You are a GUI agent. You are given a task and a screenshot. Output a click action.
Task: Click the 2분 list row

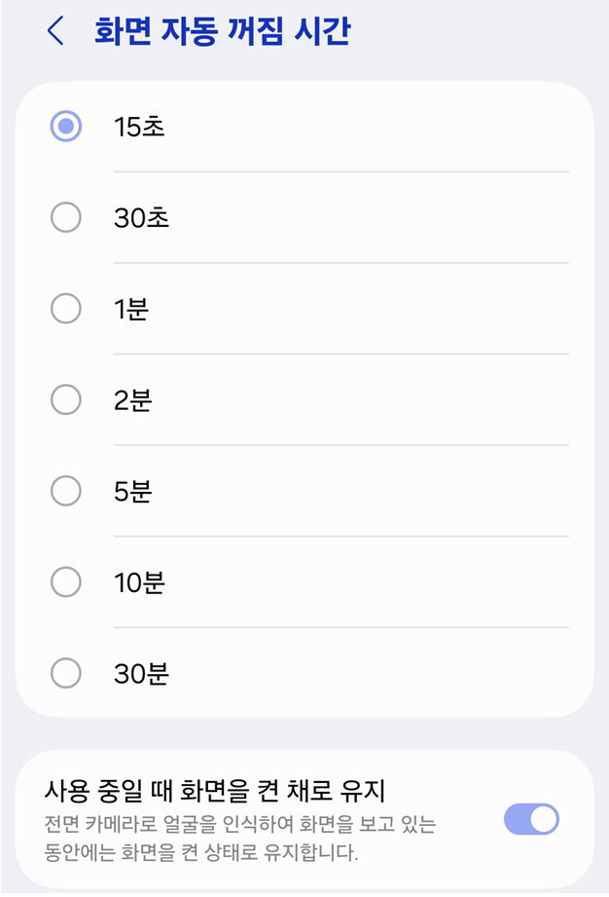[292, 400]
